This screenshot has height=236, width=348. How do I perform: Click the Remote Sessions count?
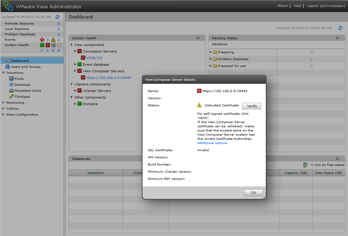pyautogui.click(x=58, y=23)
